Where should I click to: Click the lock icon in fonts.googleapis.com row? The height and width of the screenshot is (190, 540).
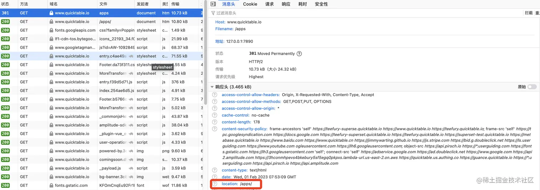tap(51, 30)
